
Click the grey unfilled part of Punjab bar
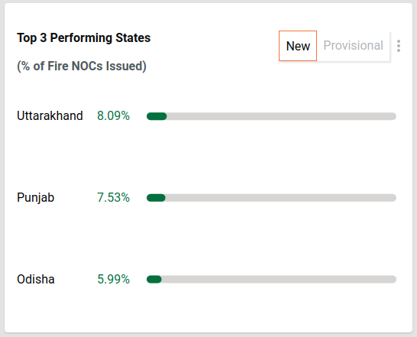tap(281, 198)
